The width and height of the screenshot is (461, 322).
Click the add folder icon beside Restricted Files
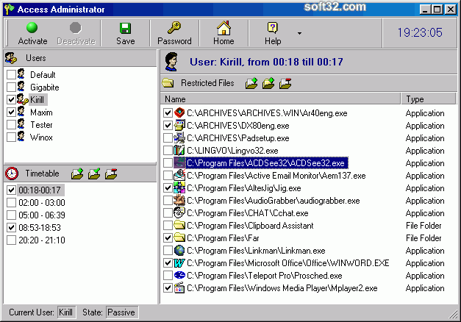coord(251,83)
